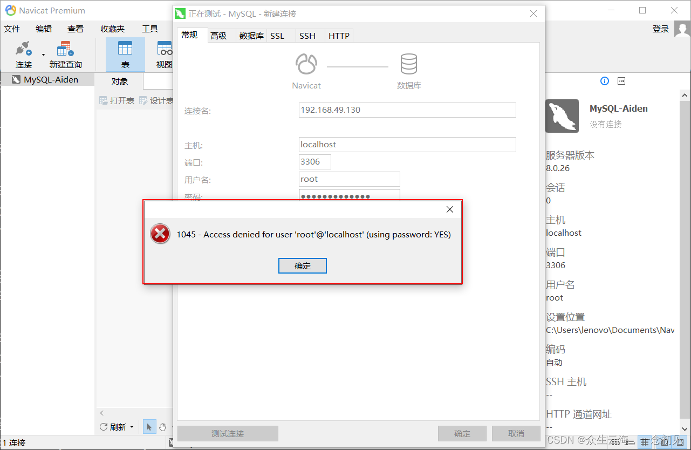The image size is (691, 450).
Task: Click 确定 in the error message box
Action: click(303, 265)
